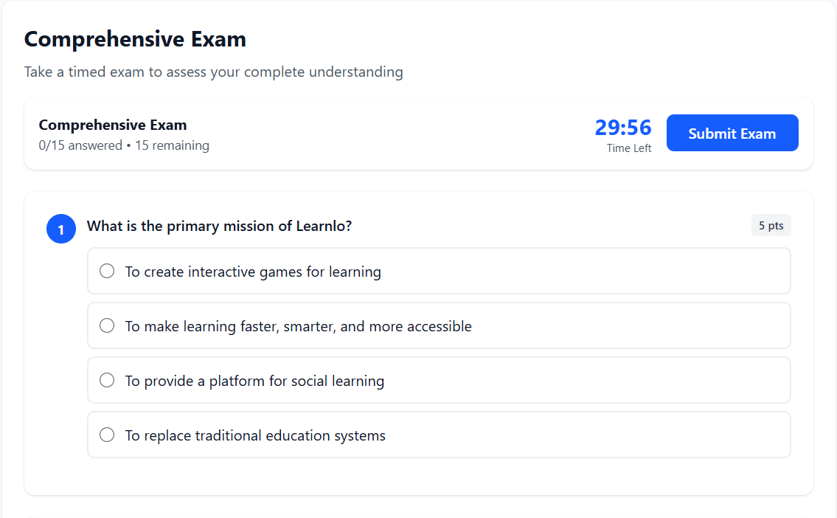Click the exam card header titled "Comprehensive Exam"
This screenshot has width=837, height=518.
[x=113, y=125]
